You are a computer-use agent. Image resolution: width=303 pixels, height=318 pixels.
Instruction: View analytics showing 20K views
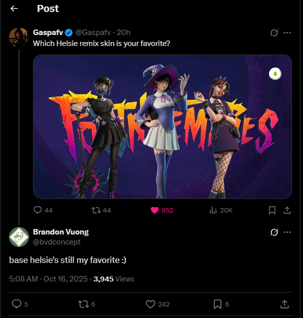click(221, 210)
